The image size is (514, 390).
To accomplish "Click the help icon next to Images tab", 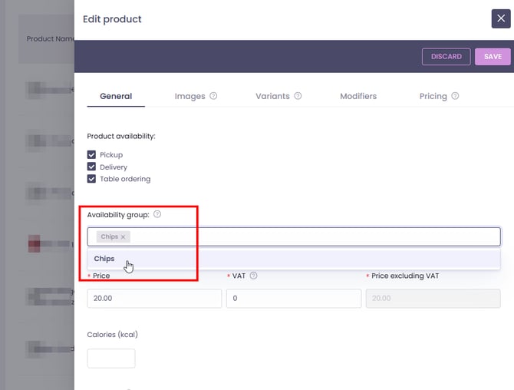I will 213,96.
